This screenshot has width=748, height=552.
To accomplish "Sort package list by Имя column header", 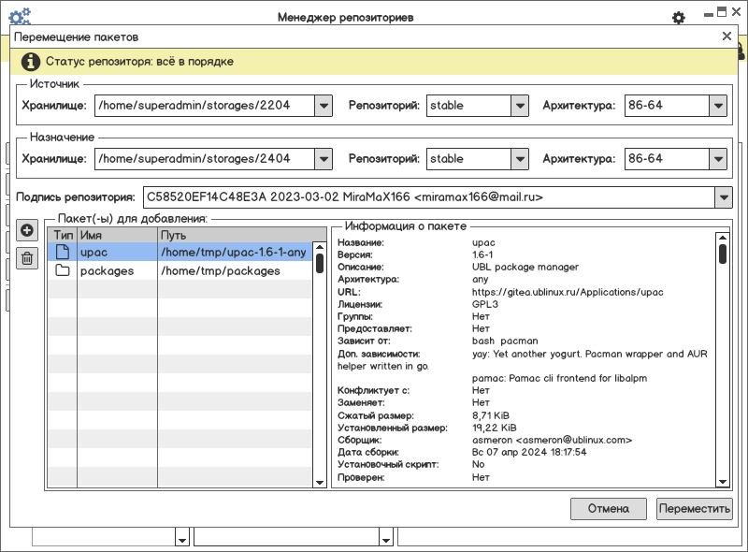I will tap(116, 235).
